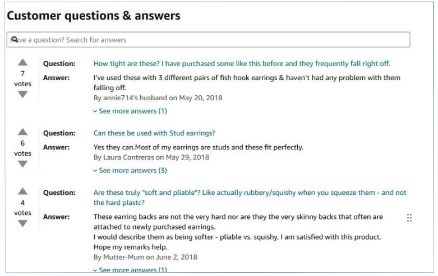
Task: Upvote the 'soft and pliable' question
Action: (22, 191)
